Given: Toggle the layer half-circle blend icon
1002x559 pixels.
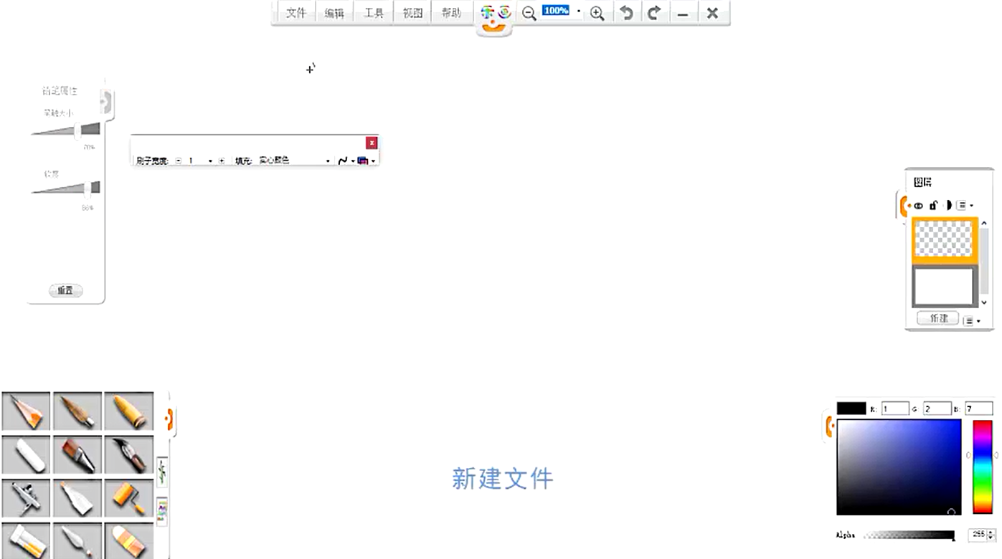Looking at the screenshot, I should click(947, 206).
